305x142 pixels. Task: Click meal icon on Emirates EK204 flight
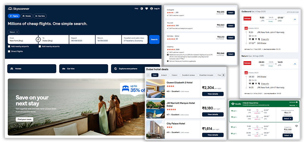250,39
